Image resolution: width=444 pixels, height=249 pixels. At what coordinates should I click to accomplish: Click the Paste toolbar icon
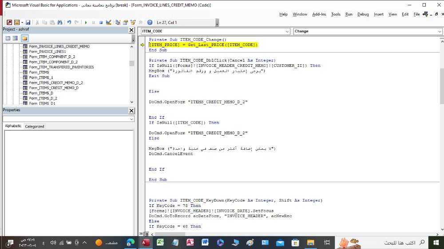52,22
